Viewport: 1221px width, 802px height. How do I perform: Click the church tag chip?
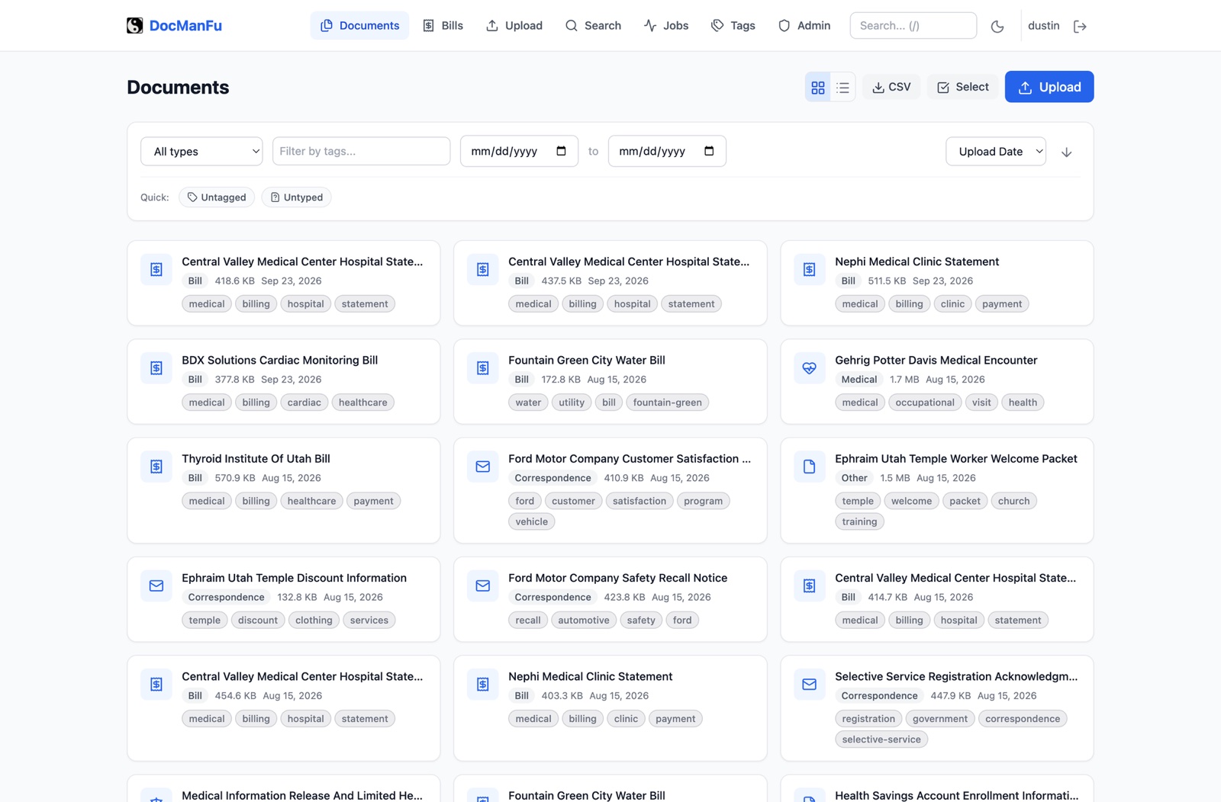(x=1013, y=501)
